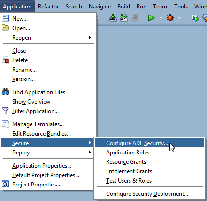Open the Refactor menu
Viewport: 207px width, 201px height.
coord(48,7)
